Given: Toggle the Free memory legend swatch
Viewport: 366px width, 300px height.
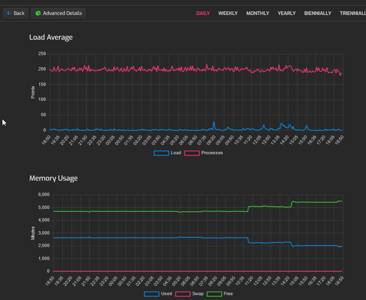Looking at the screenshot, I should [214, 294].
